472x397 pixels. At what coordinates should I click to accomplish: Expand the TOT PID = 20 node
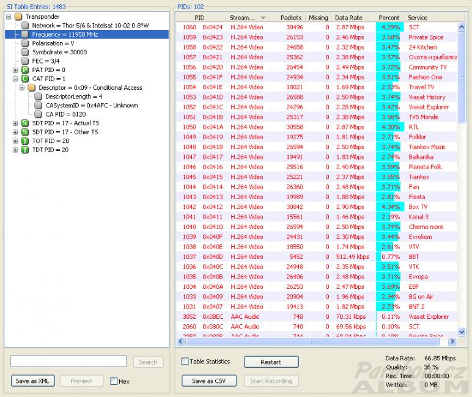coord(15,140)
